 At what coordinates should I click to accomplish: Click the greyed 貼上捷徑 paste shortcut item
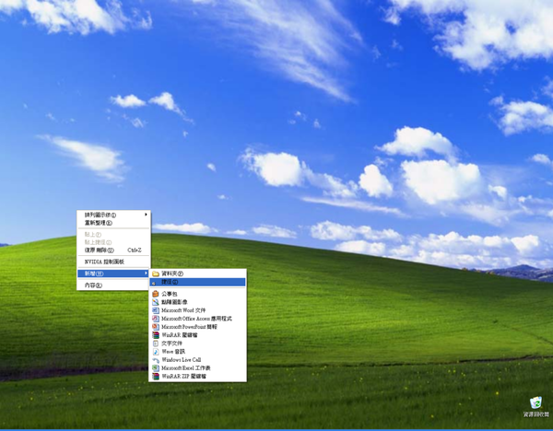113,242
